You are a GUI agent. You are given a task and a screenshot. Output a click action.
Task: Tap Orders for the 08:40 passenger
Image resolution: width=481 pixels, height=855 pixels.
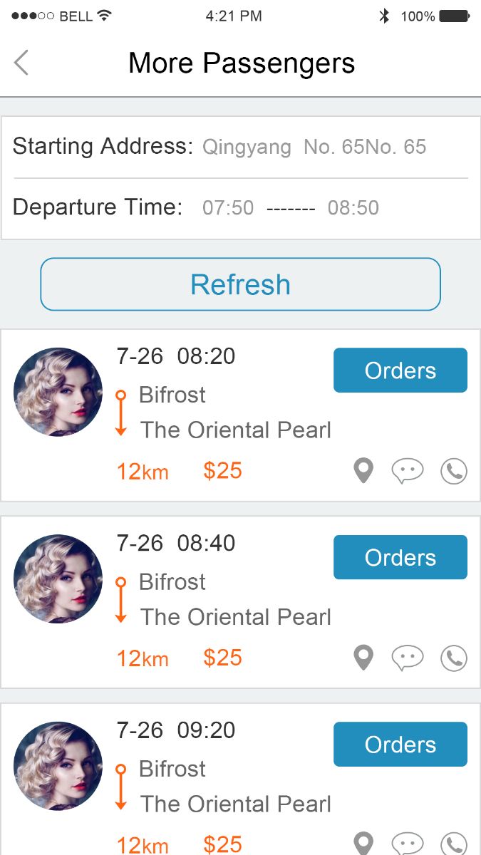400,557
